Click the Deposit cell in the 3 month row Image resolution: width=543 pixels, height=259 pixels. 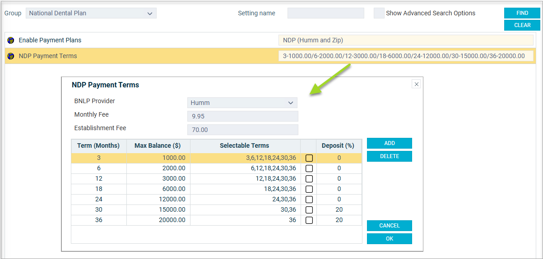(x=339, y=158)
